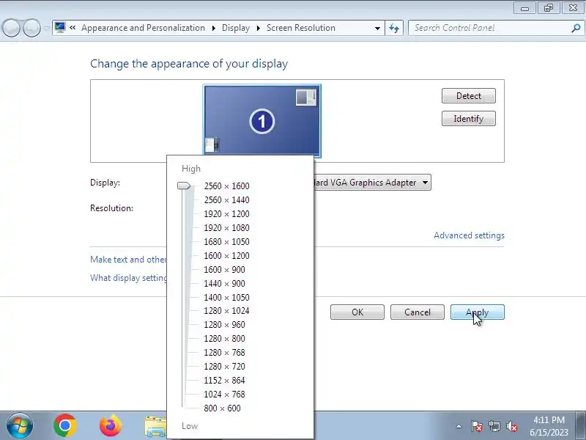Open Make text and other items link
This screenshot has width=586, height=440.
(x=128, y=260)
